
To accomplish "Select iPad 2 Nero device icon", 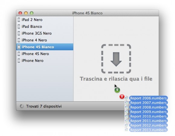I will point(19,20).
